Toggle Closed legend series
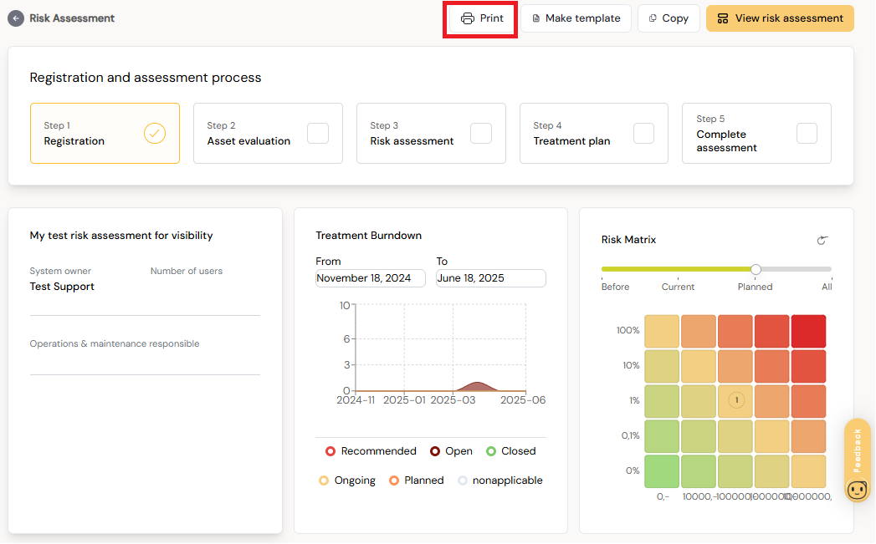This screenshot has width=876, height=544. 511,450
